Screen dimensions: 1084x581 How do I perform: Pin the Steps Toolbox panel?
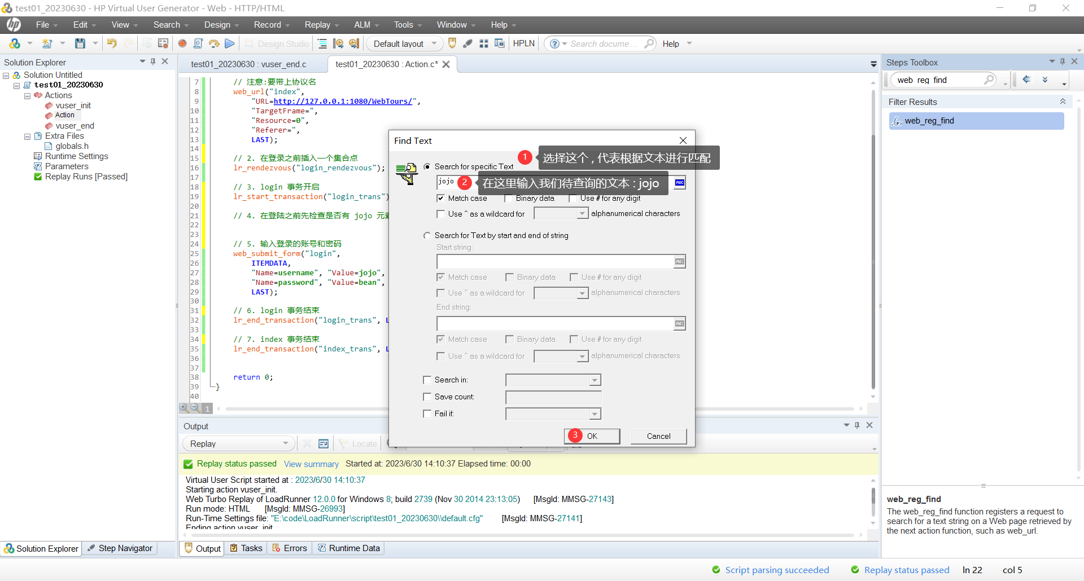click(x=1063, y=61)
